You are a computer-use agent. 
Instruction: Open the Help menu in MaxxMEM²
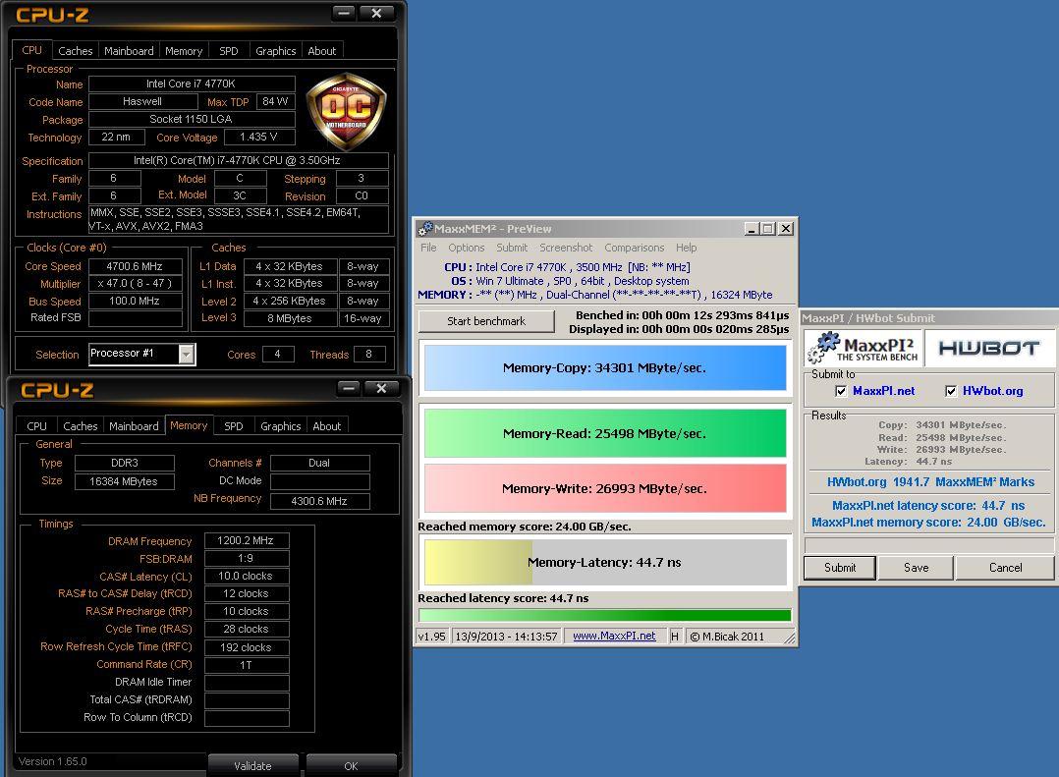(x=686, y=248)
